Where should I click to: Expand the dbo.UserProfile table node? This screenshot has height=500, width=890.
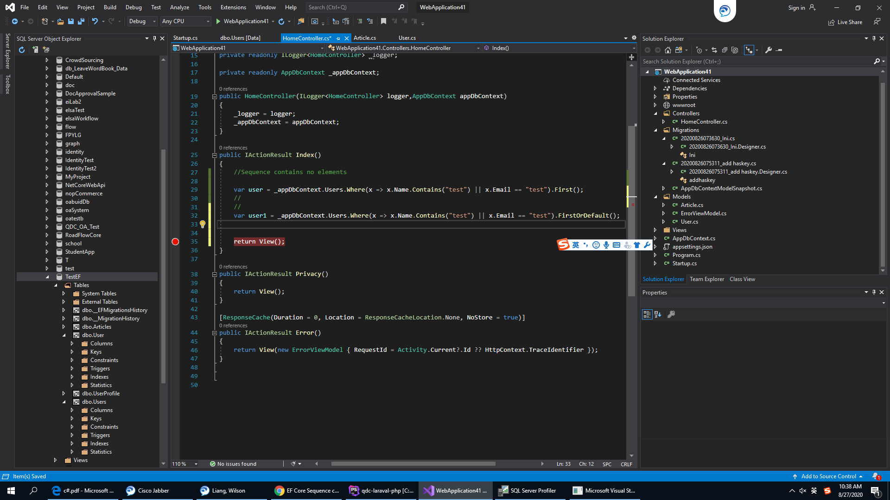pyautogui.click(x=64, y=394)
